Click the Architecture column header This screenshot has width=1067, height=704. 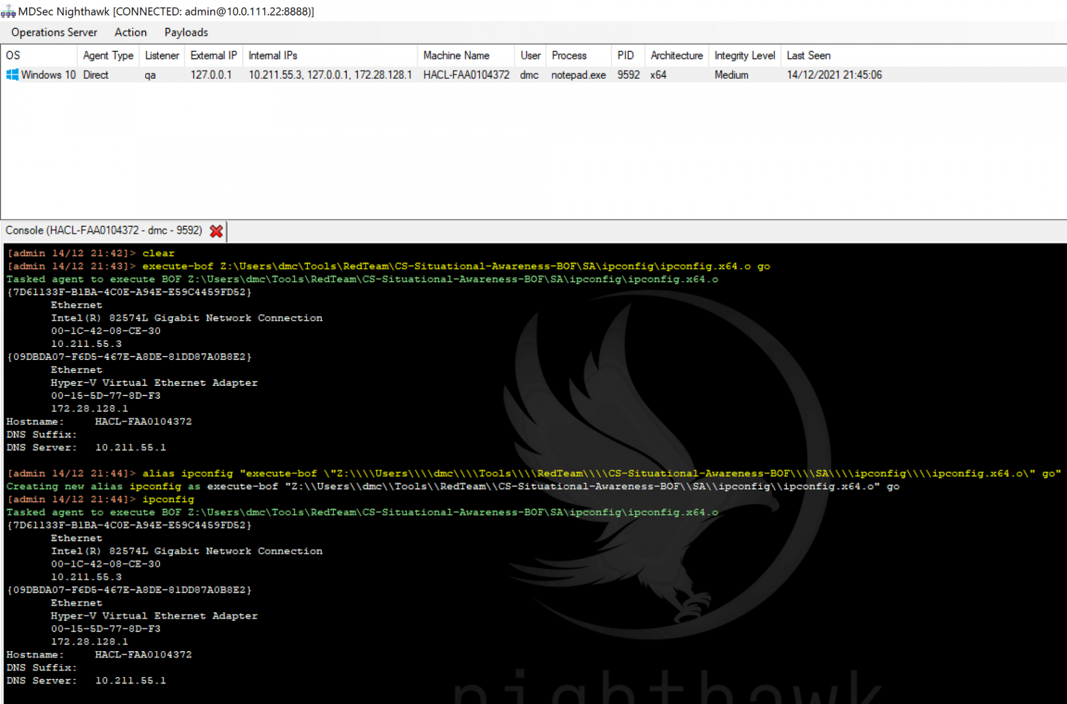676,55
